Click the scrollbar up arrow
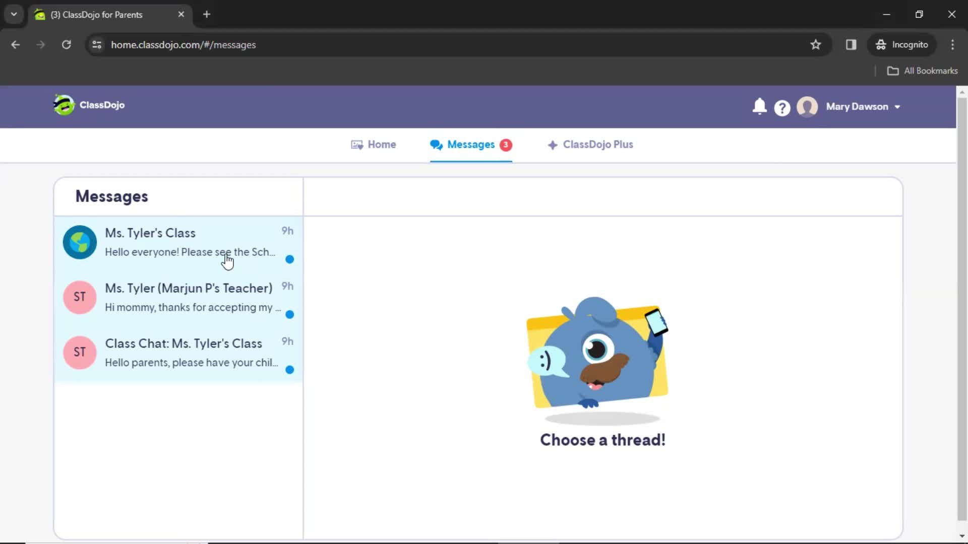The height and width of the screenshot is (544, 968). coord(961,92)
